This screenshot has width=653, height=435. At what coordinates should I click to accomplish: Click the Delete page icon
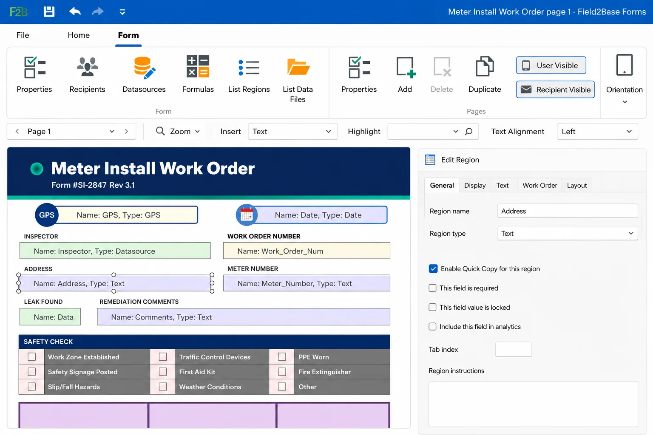coord(442,75)
